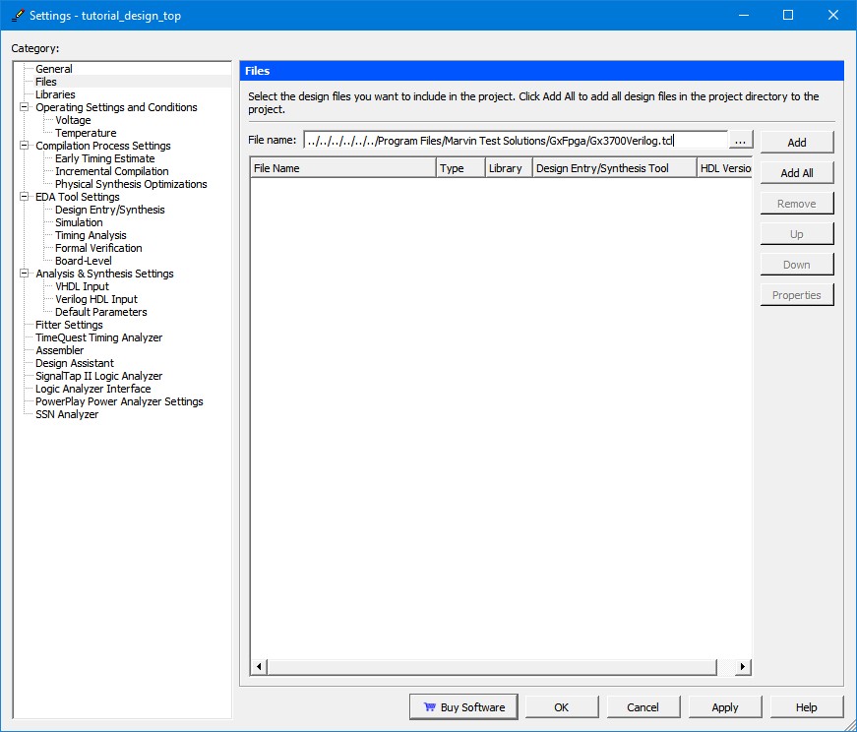Click the Settings wrench icon in title bar
This screenshot has width=857, height=732.
tap(17, 15)
